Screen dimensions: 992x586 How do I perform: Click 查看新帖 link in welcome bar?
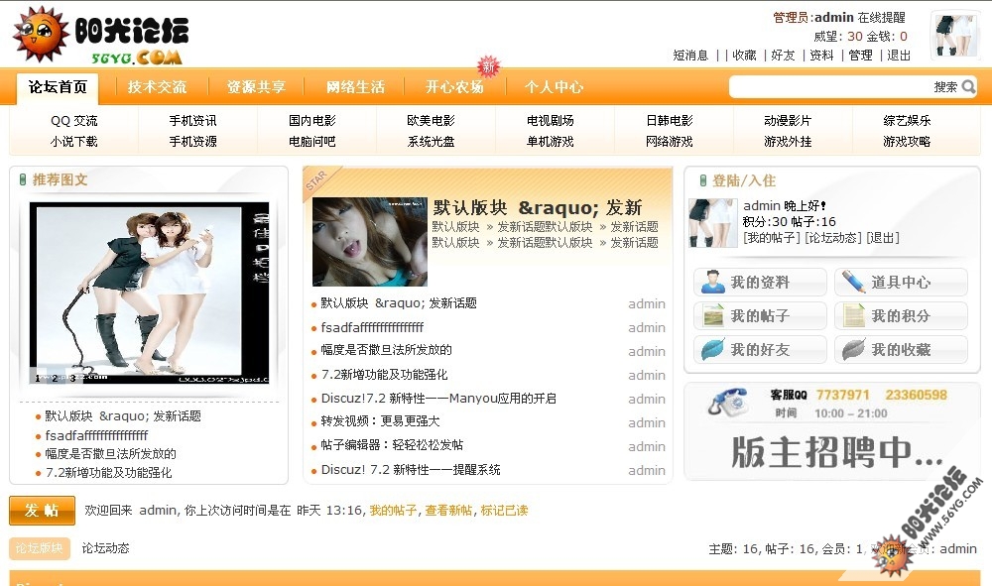(x=448, y=510)
